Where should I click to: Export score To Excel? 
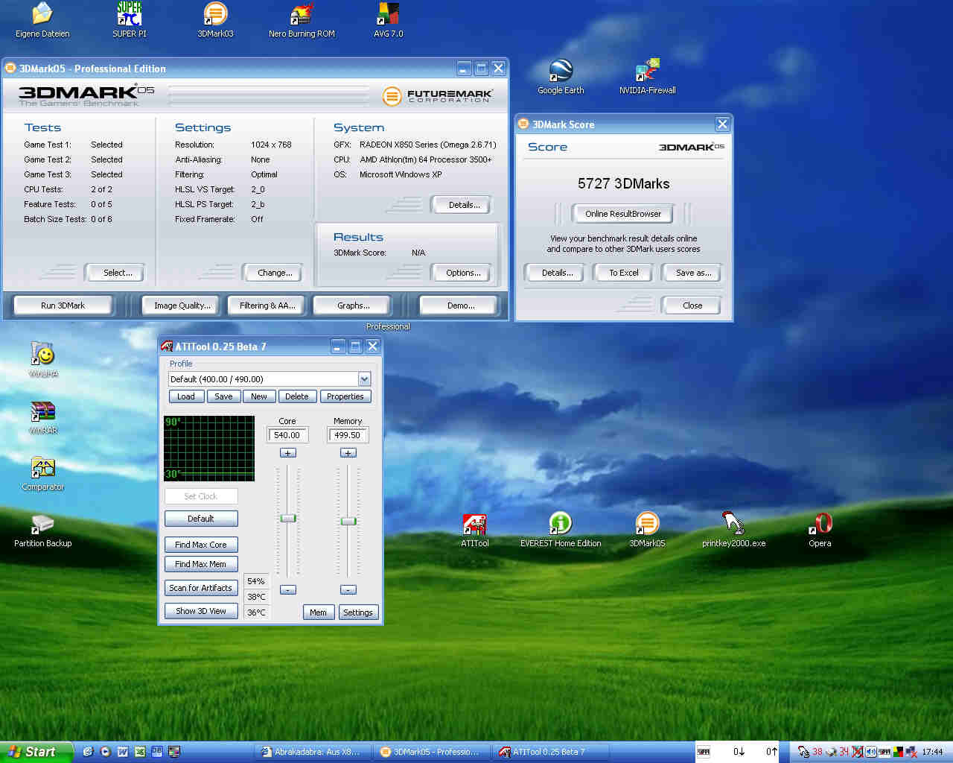click(x=624, y=273)
